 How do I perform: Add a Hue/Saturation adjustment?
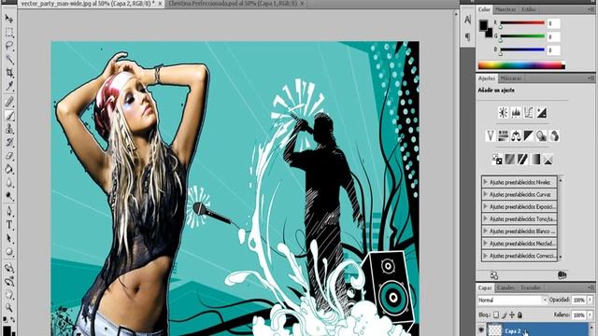pyautogui.click(x=503, y=135)
